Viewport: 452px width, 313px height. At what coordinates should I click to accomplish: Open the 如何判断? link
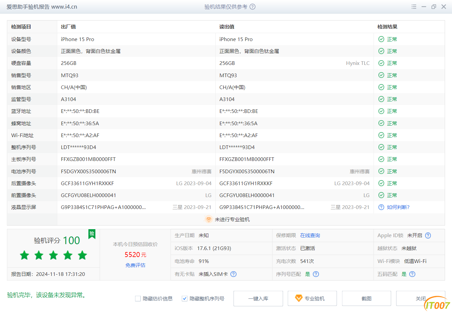tap(398, 207)
